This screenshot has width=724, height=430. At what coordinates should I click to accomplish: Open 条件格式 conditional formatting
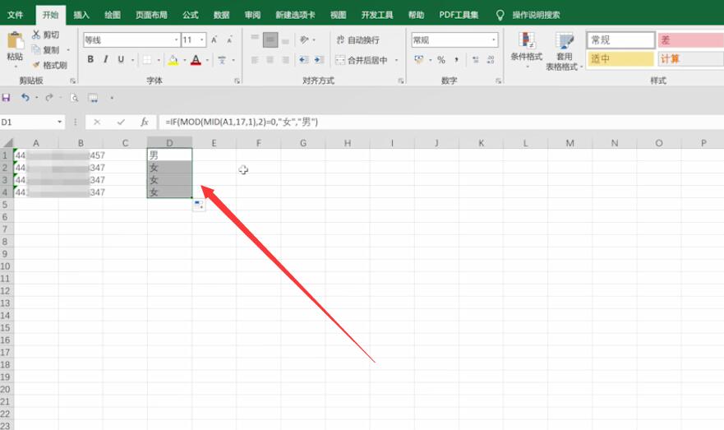tap(527, 51)
